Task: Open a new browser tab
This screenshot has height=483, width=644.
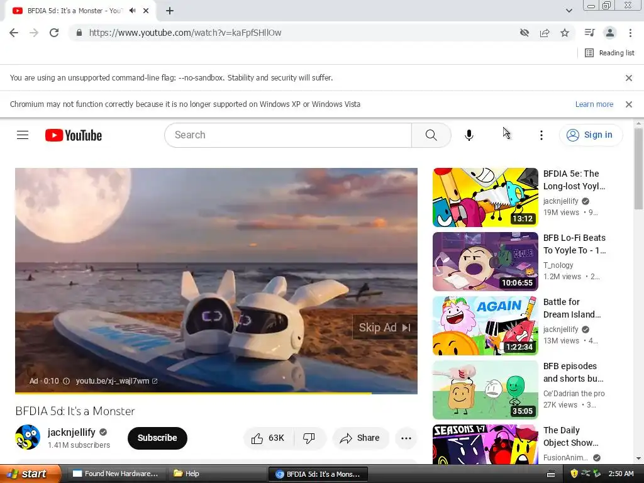Action: pyautogui.click(x=170, y=11)
